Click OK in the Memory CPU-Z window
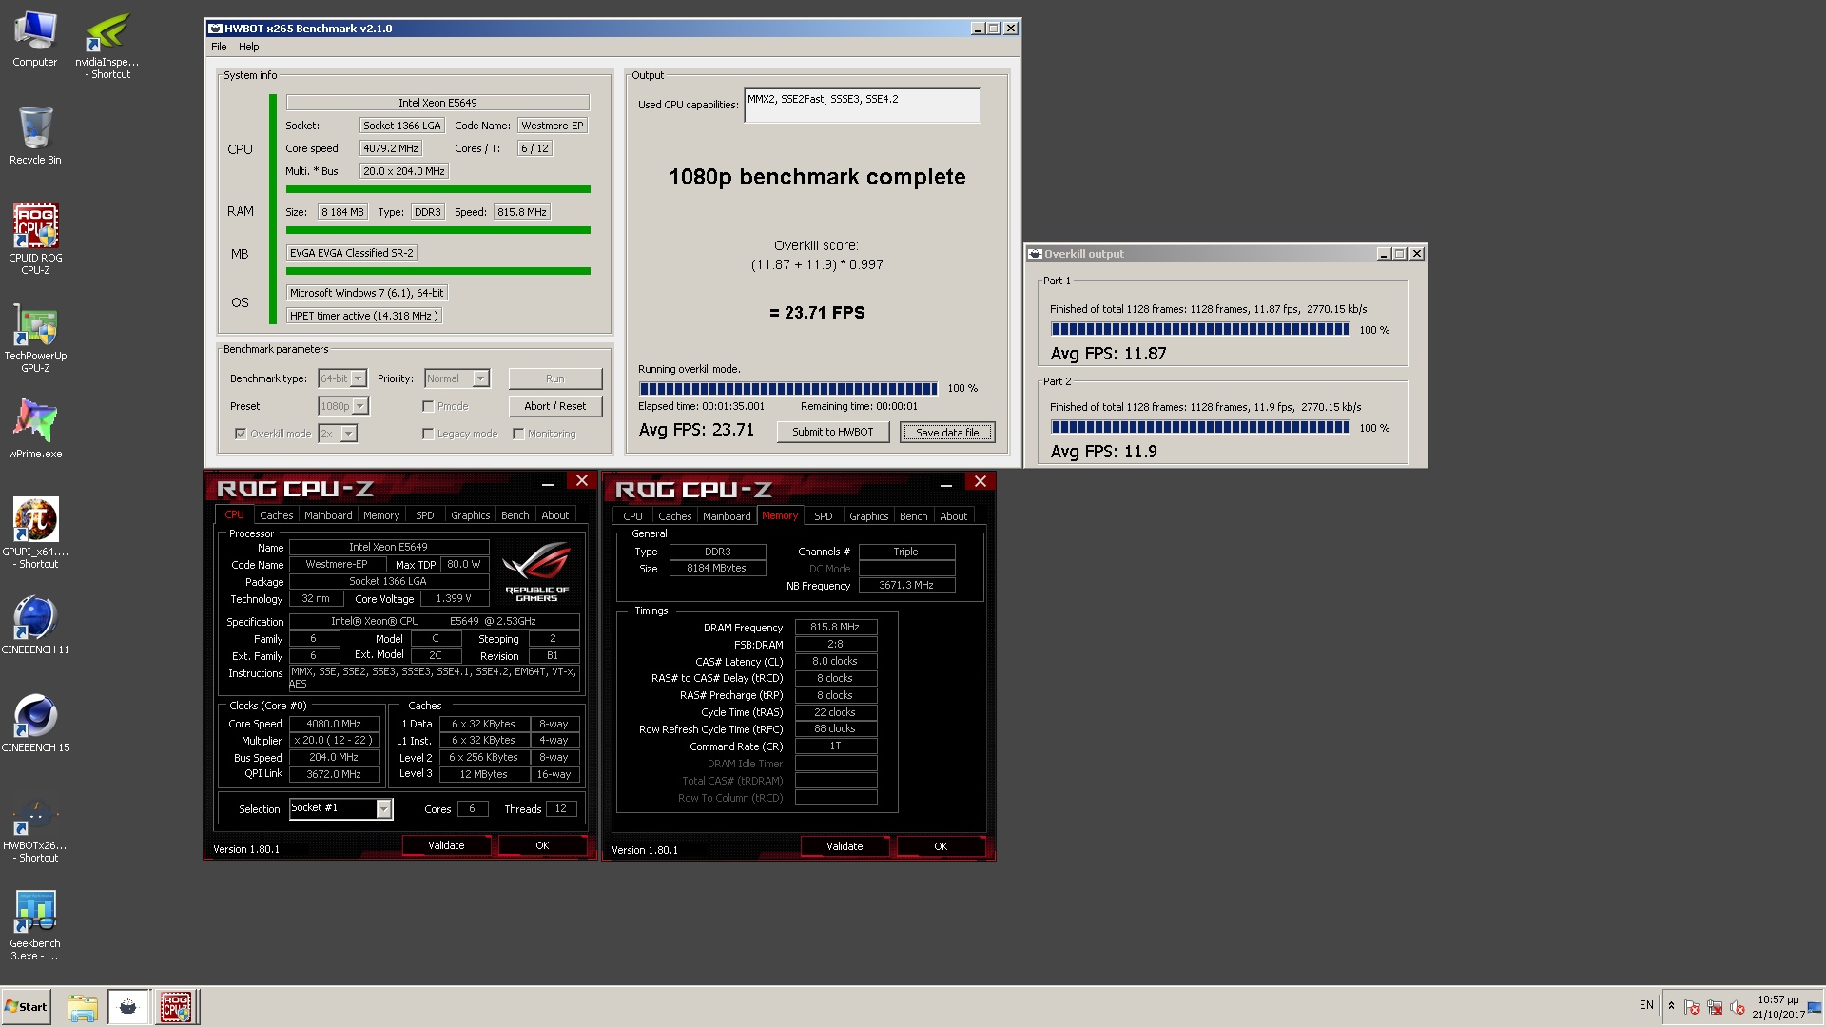Image resolution: width=1826 pixels, height=1027 pixels. coord(941,846)
